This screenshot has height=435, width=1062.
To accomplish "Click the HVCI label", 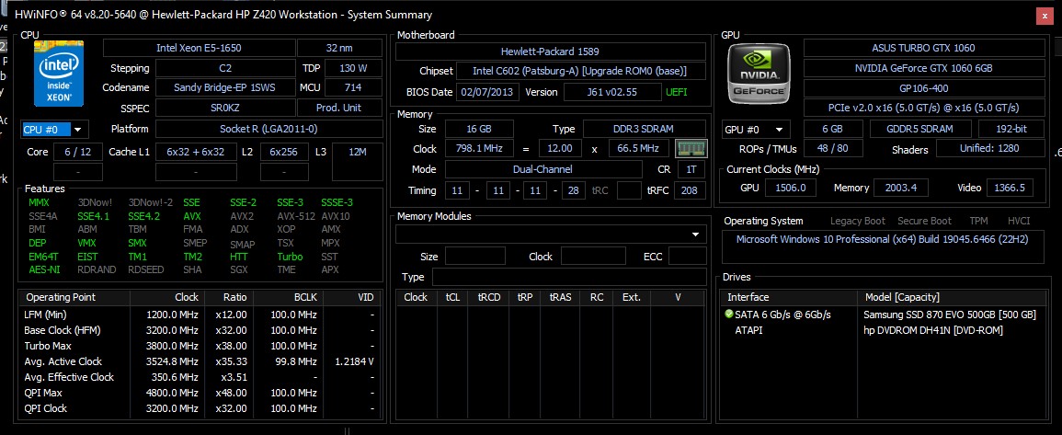I will [x=1018, y=221].
